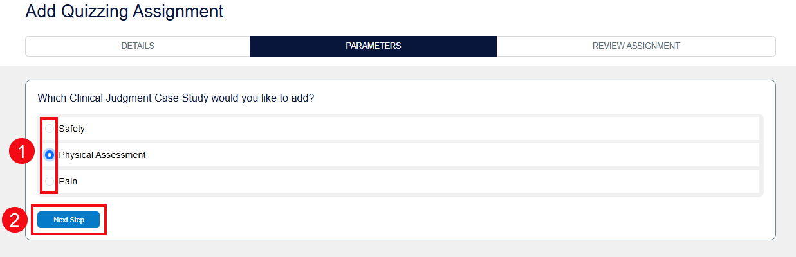The width and height of the screenshot is (796, 257).
Task: Click the Physical Assessment label text
Action: (102, 155)
